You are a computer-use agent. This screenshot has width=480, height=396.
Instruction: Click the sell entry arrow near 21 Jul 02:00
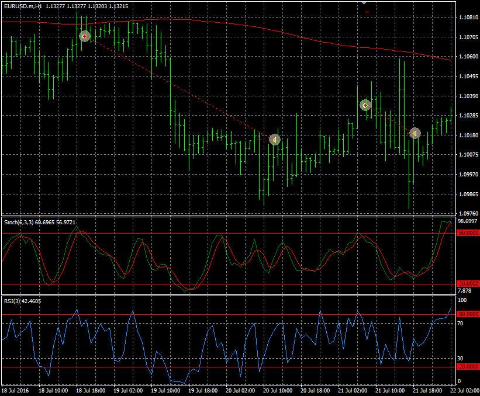(365, 105)
